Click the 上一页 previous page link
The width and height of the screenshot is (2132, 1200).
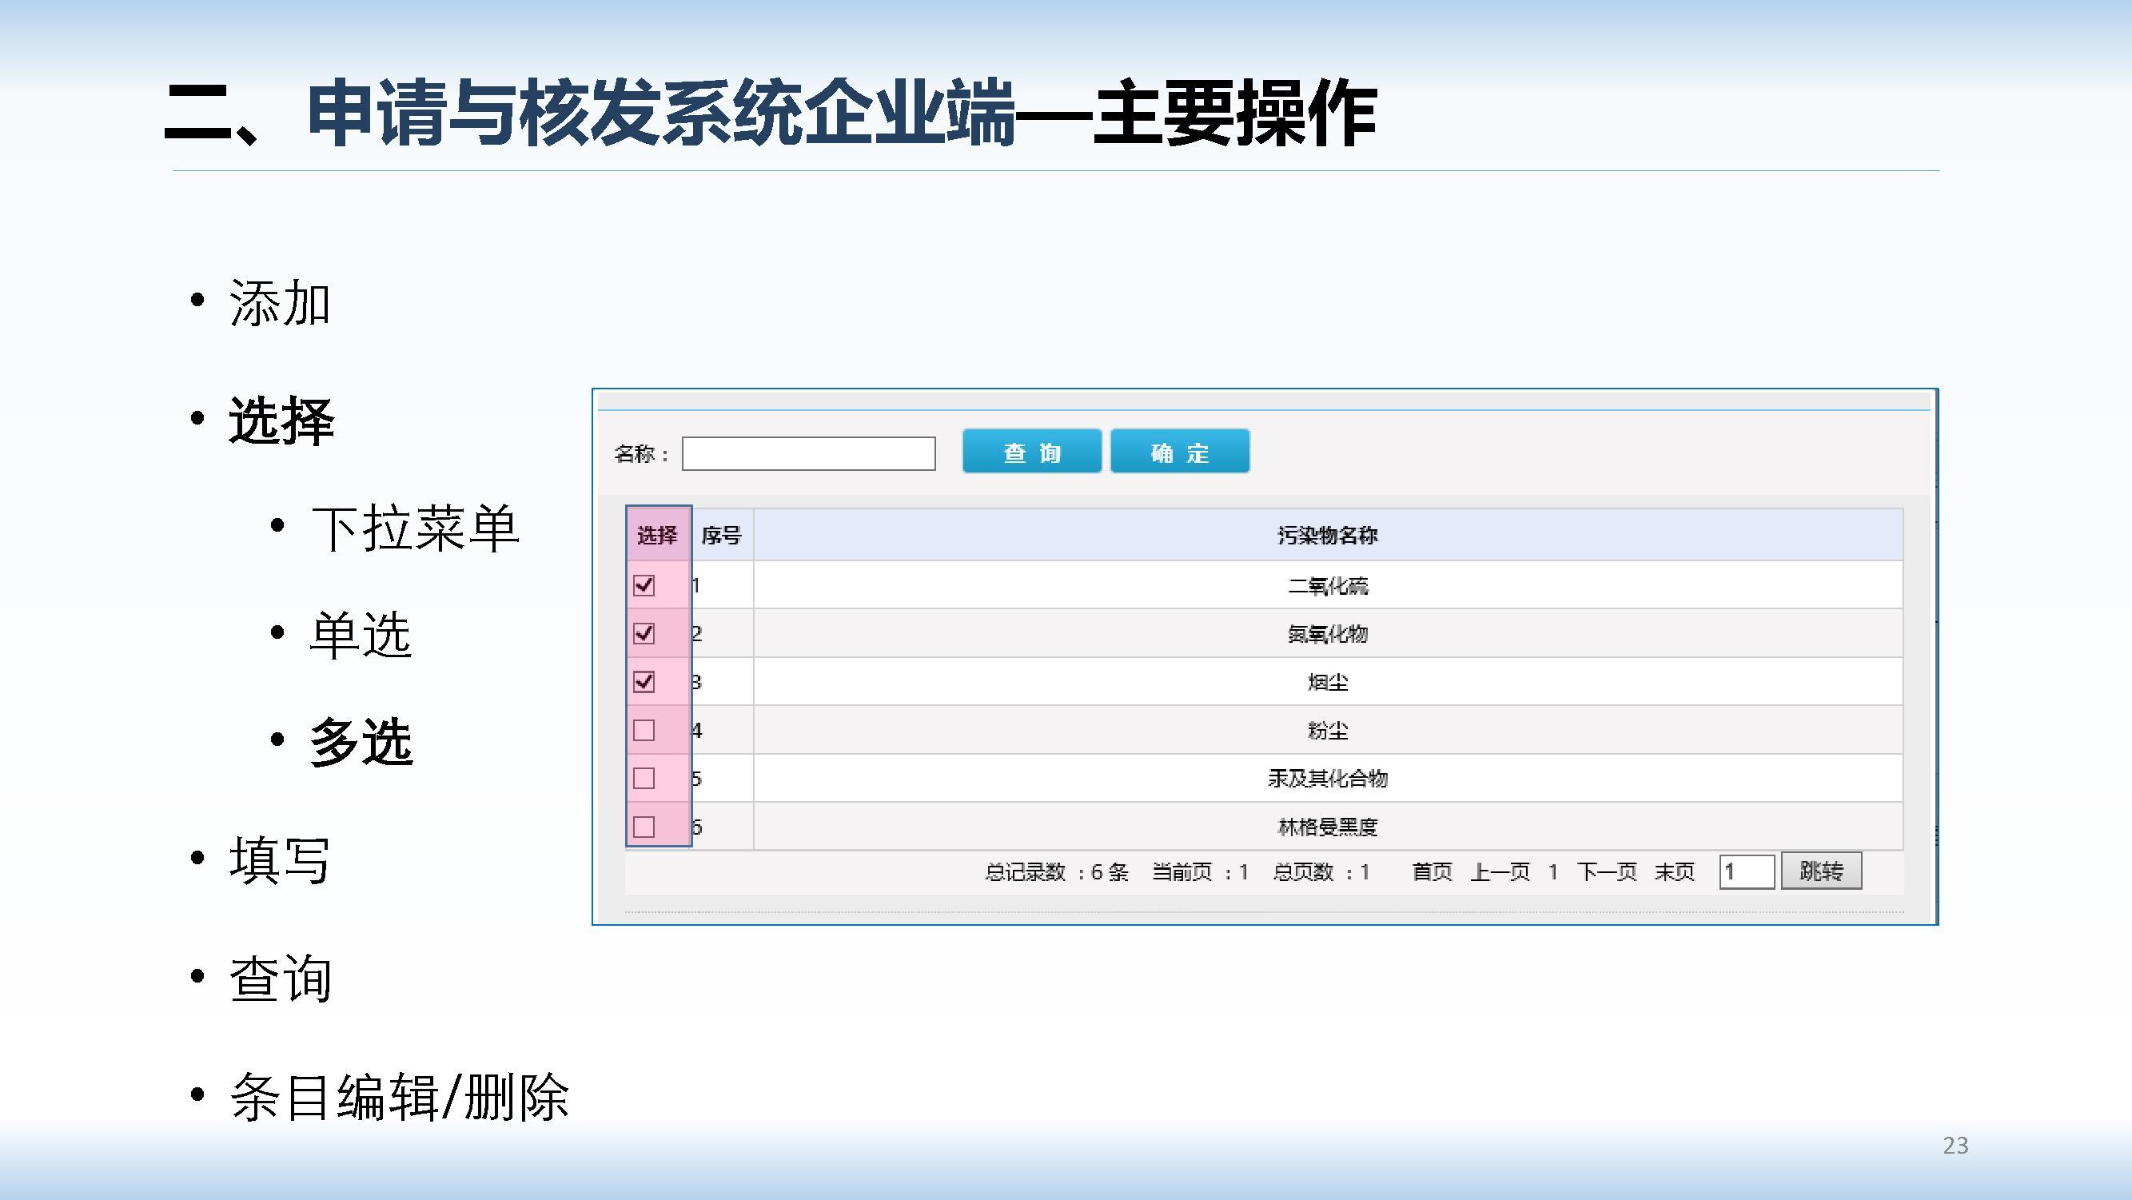pos(1500,871)
